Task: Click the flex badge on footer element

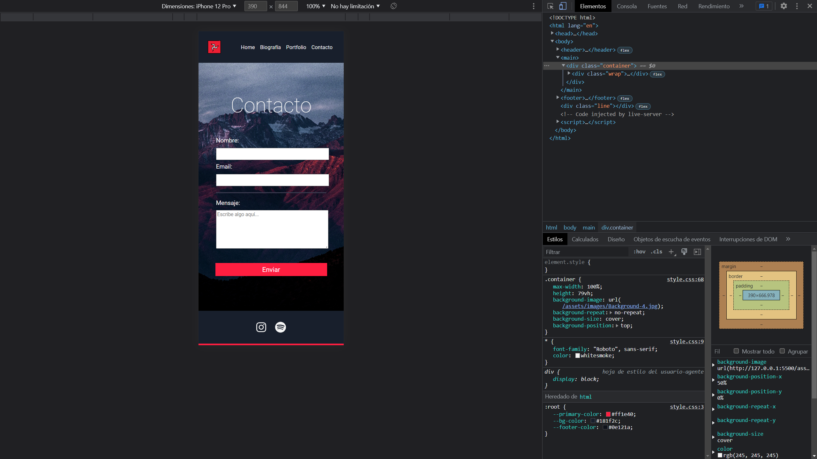Action: point(625,98)
